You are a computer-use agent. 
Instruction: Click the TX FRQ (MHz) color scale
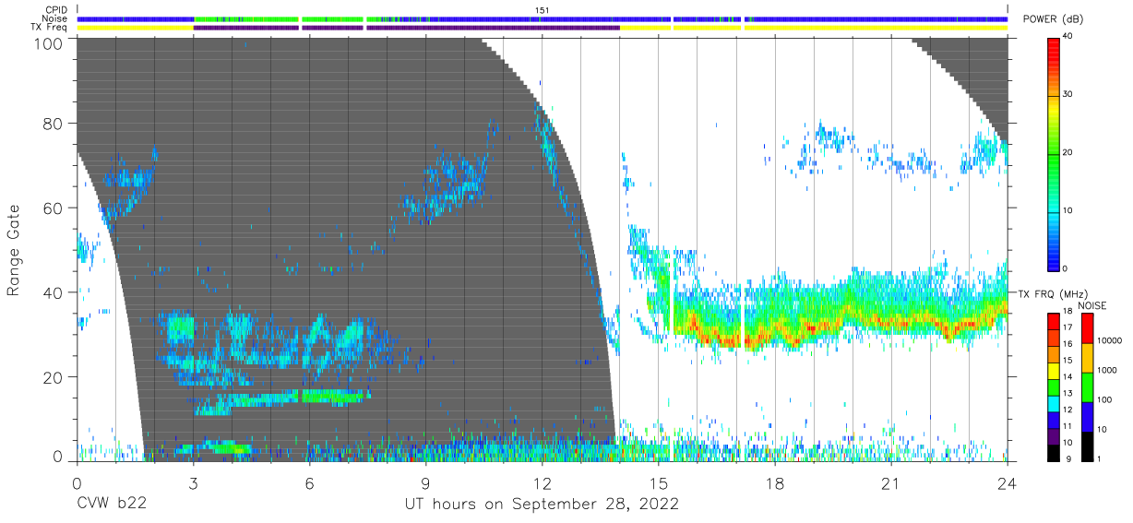pyautogui.click(x=1053, y=386)
